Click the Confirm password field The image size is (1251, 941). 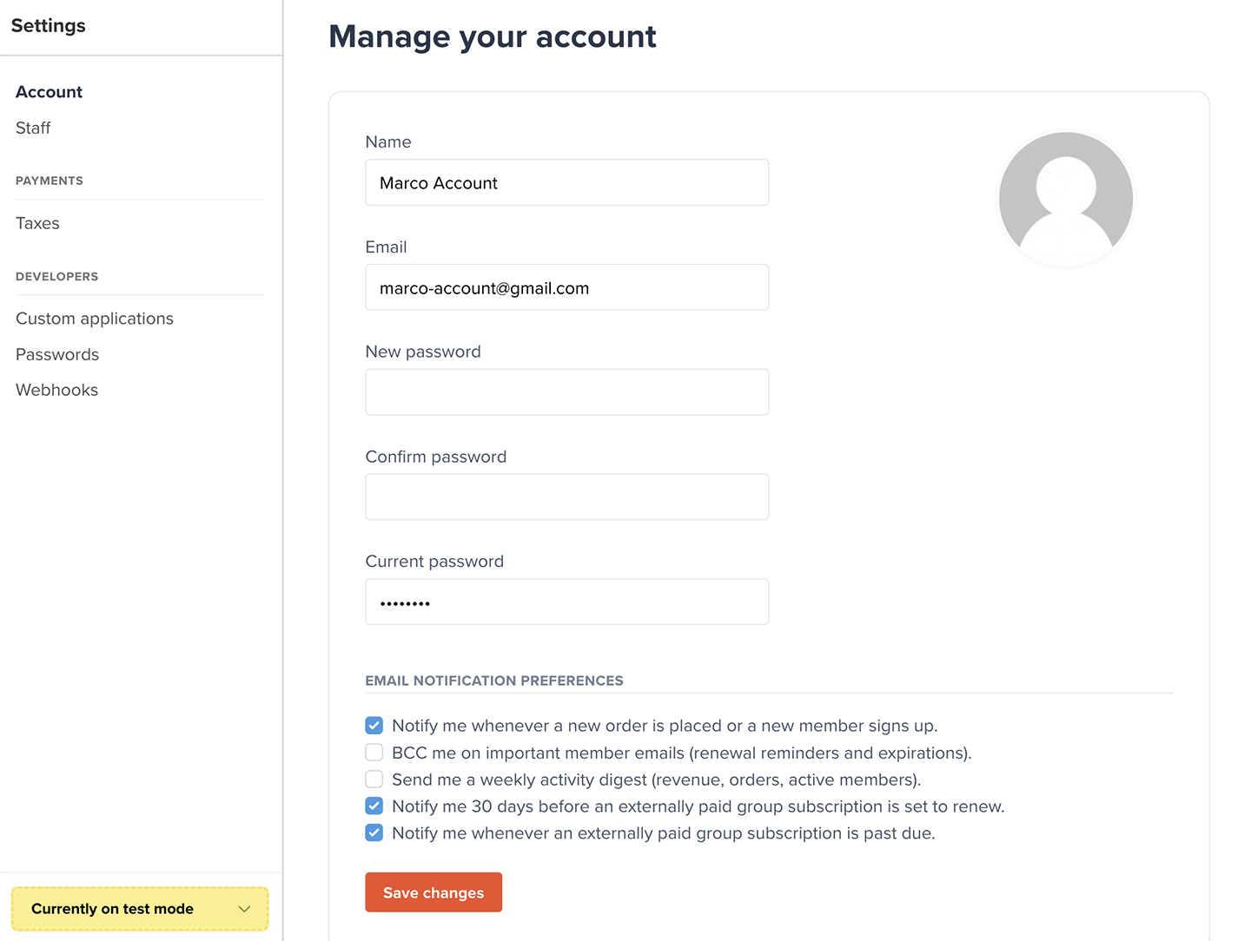coord(567,497)
